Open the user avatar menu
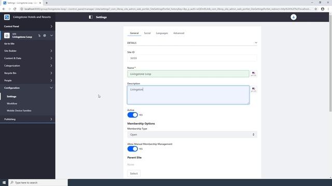Viewport: 332px width, 186px height. [294, 17]
